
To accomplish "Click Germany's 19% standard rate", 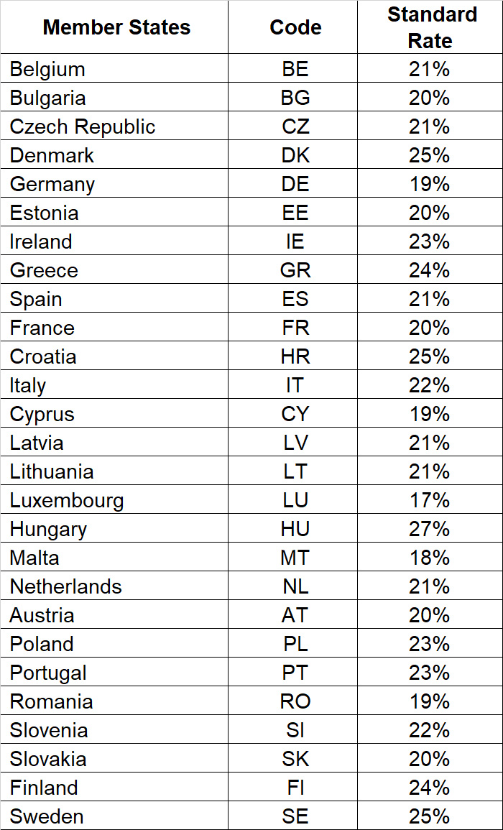I will coord(430,184).
